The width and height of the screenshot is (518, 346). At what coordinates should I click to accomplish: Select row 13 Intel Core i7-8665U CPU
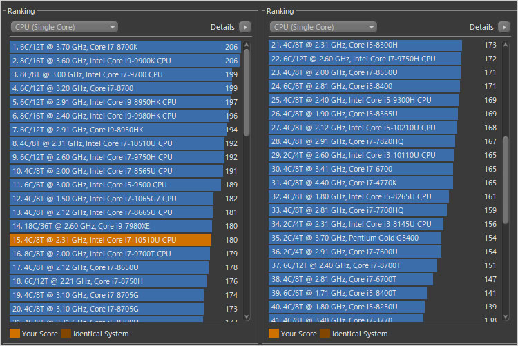125,212
